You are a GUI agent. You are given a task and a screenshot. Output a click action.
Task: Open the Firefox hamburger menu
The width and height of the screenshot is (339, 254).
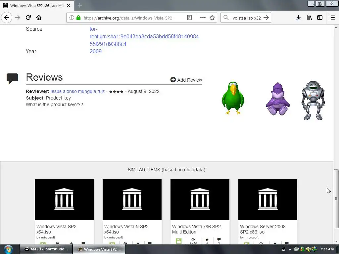pos(333,18)
